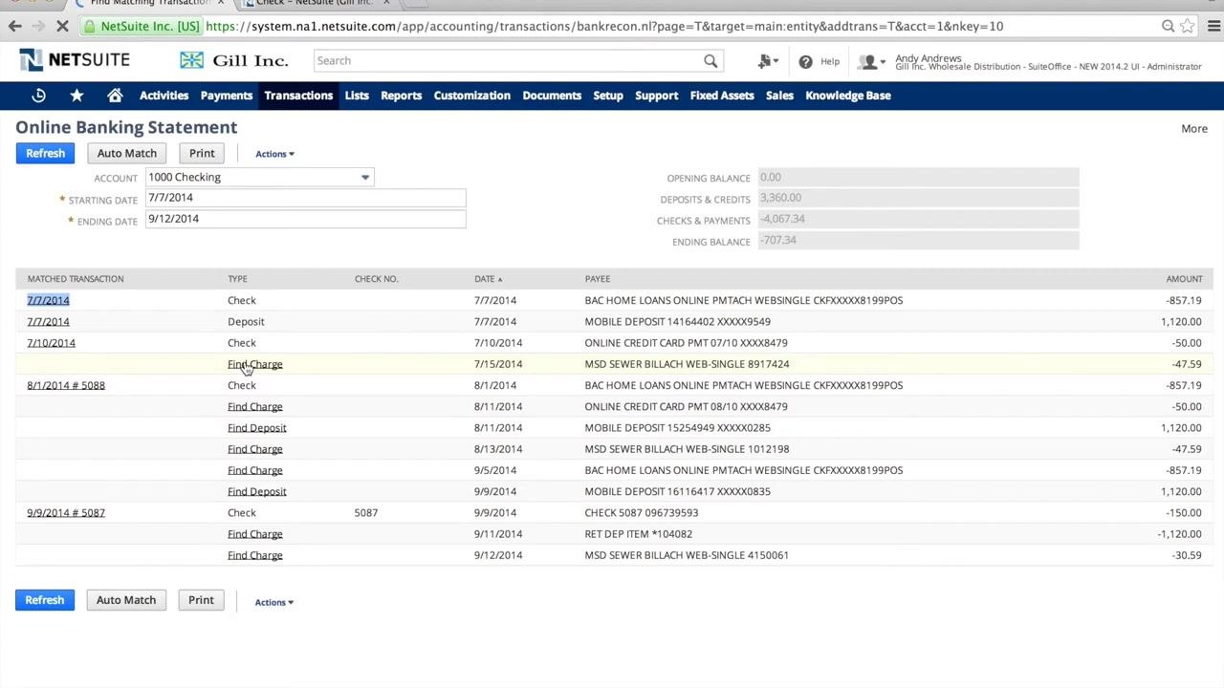This screenshot has height=688, width=1224.
Task: Expand the bottom Actions dropdown
Action: pyautogui.click(x=273, y=602)
